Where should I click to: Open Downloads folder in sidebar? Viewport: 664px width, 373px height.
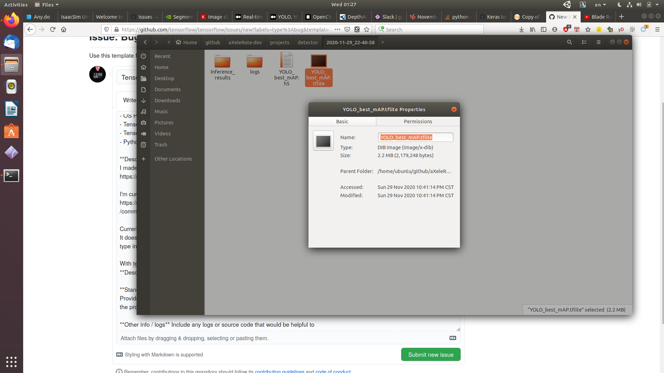click(167, 101)
